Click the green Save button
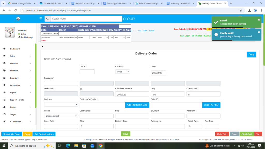Image resolution: width=265 pixels, height=149 pixels. point(126,134)
